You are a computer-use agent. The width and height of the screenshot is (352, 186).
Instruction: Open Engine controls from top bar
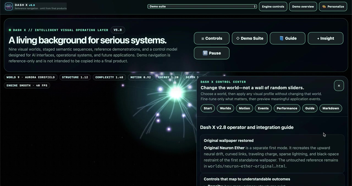tap(273, 6)
